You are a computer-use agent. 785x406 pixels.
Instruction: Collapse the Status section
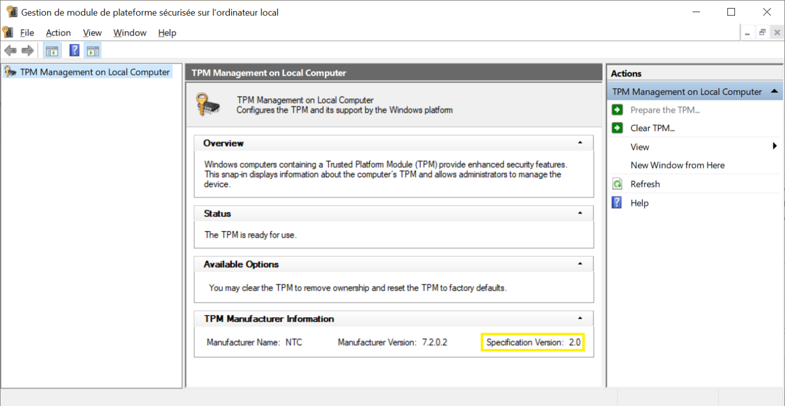click(580, 213)
